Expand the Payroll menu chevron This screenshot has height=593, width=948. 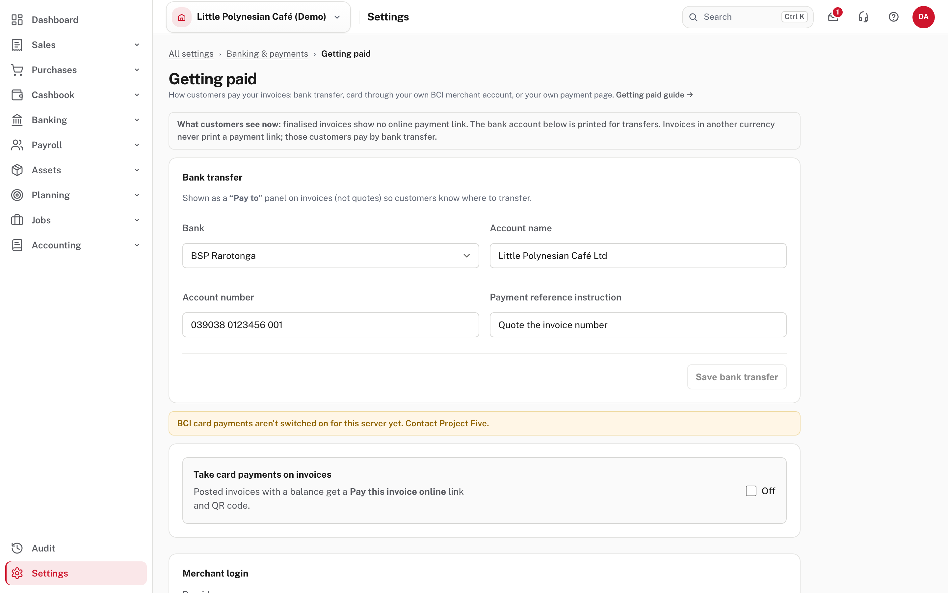(x=137, y=145)
